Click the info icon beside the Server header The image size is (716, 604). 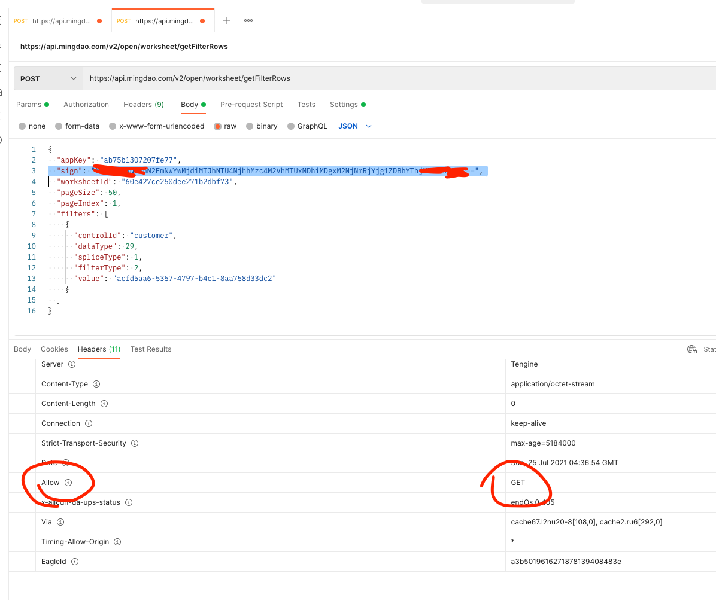tap(71, 364)
